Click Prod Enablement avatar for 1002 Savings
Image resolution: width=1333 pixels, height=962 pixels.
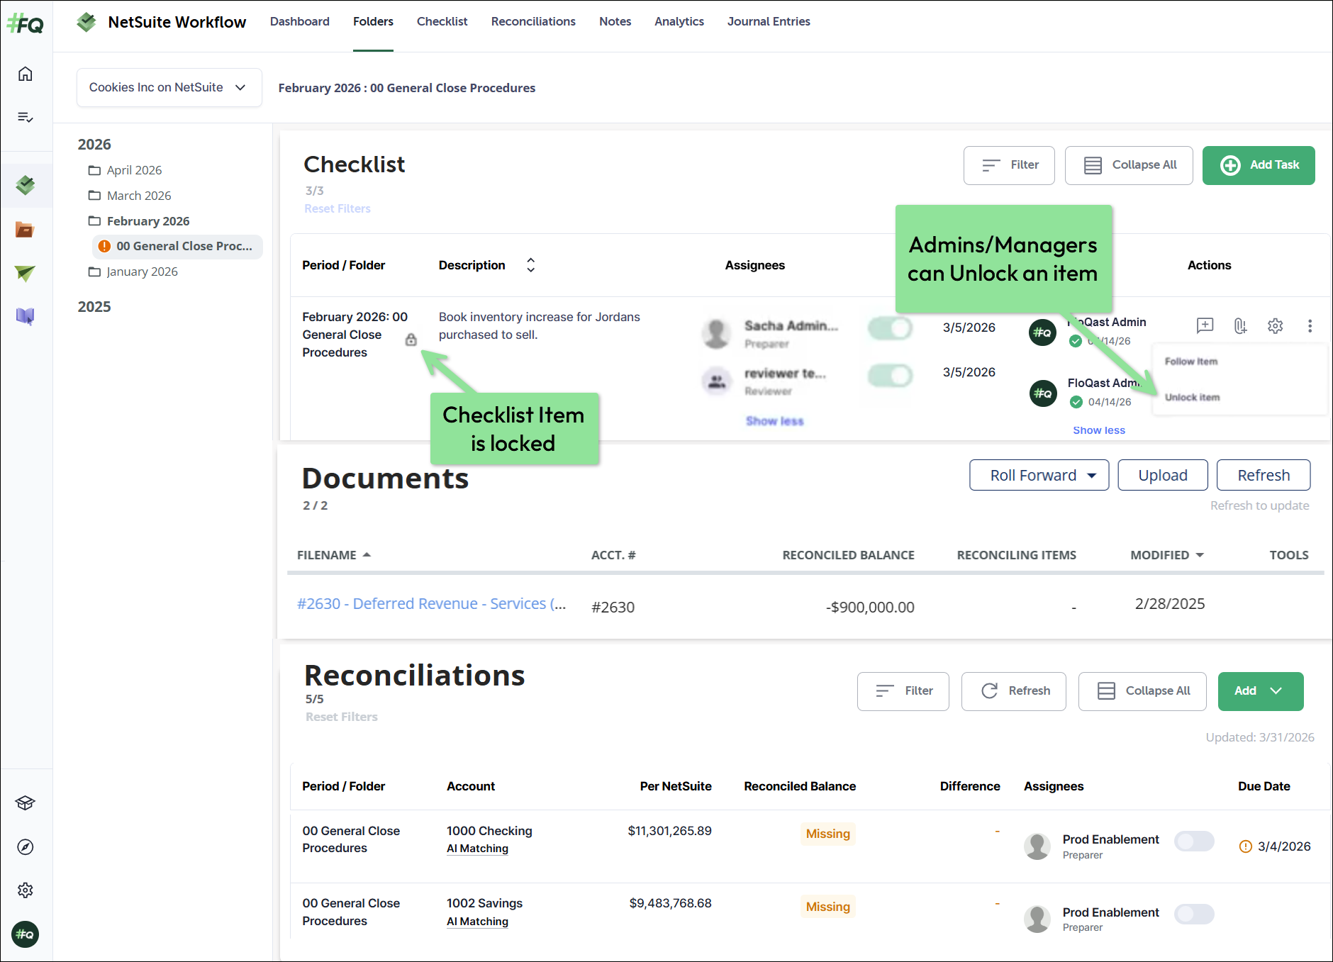click(1037, 919)
